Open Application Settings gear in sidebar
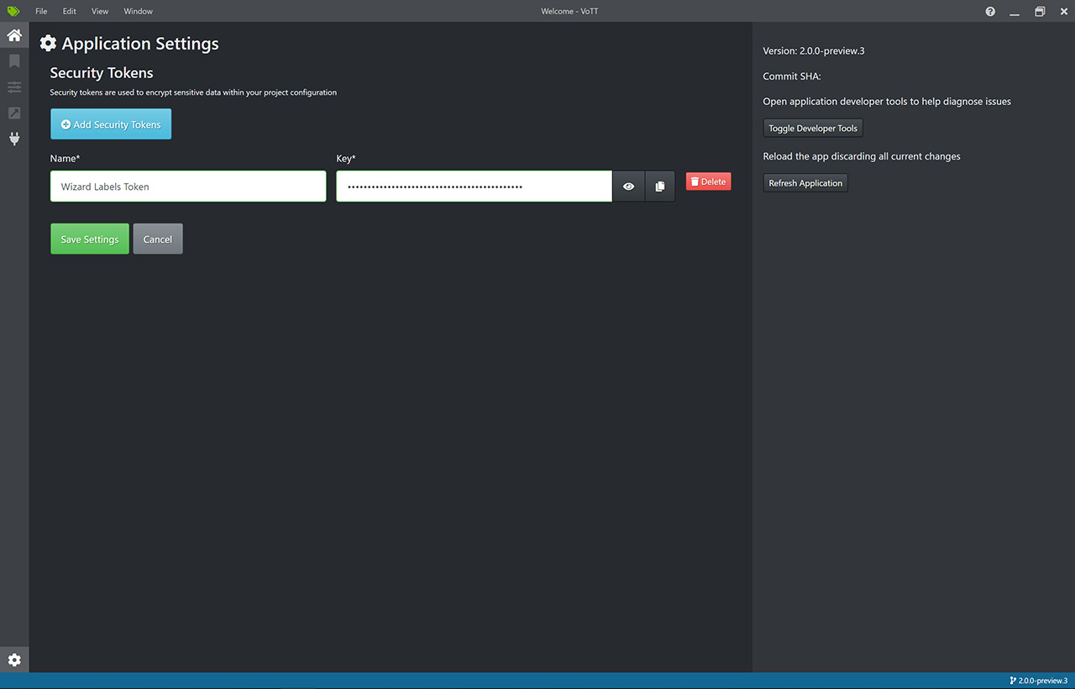The width and height of the screenshot is (1075, 689). coord(14,660)
